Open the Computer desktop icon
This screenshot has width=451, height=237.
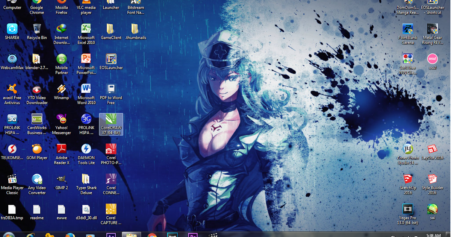12,5
